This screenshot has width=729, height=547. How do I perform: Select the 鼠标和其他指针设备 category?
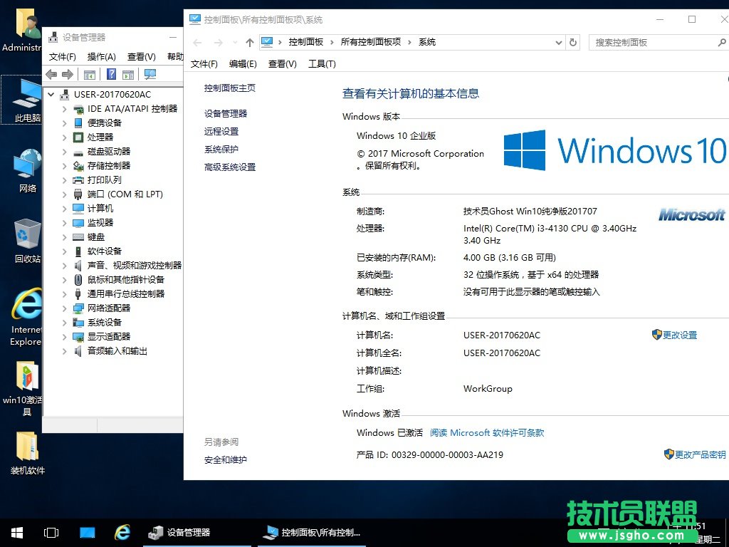coord(126,279)
